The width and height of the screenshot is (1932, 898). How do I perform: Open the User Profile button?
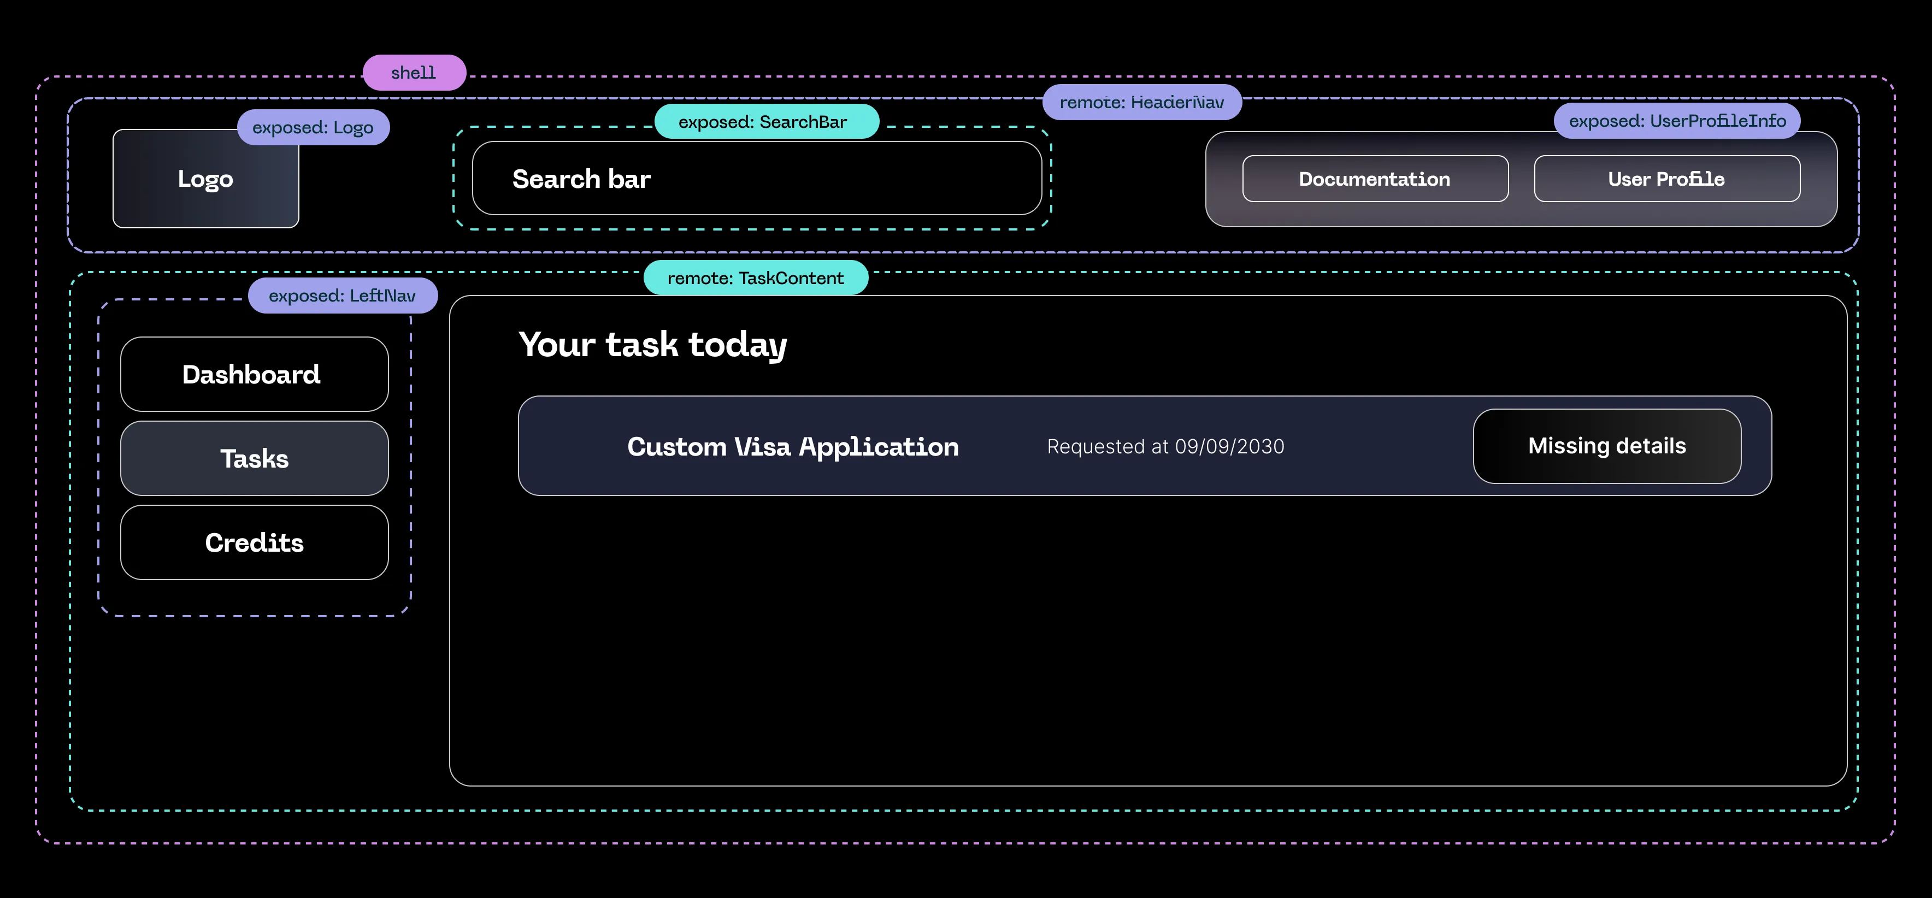pyautogui.click(x=1666, y=179)
